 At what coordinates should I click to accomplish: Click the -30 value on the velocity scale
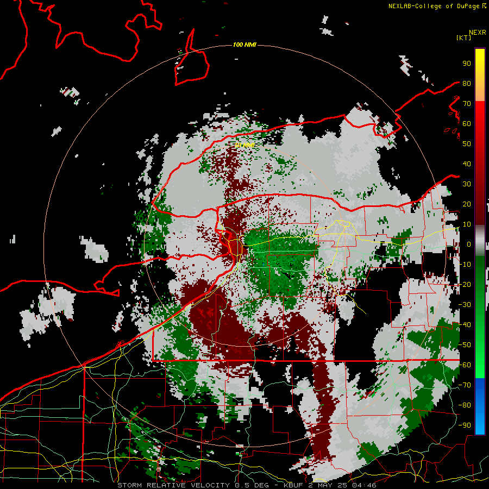coord(465,305)
